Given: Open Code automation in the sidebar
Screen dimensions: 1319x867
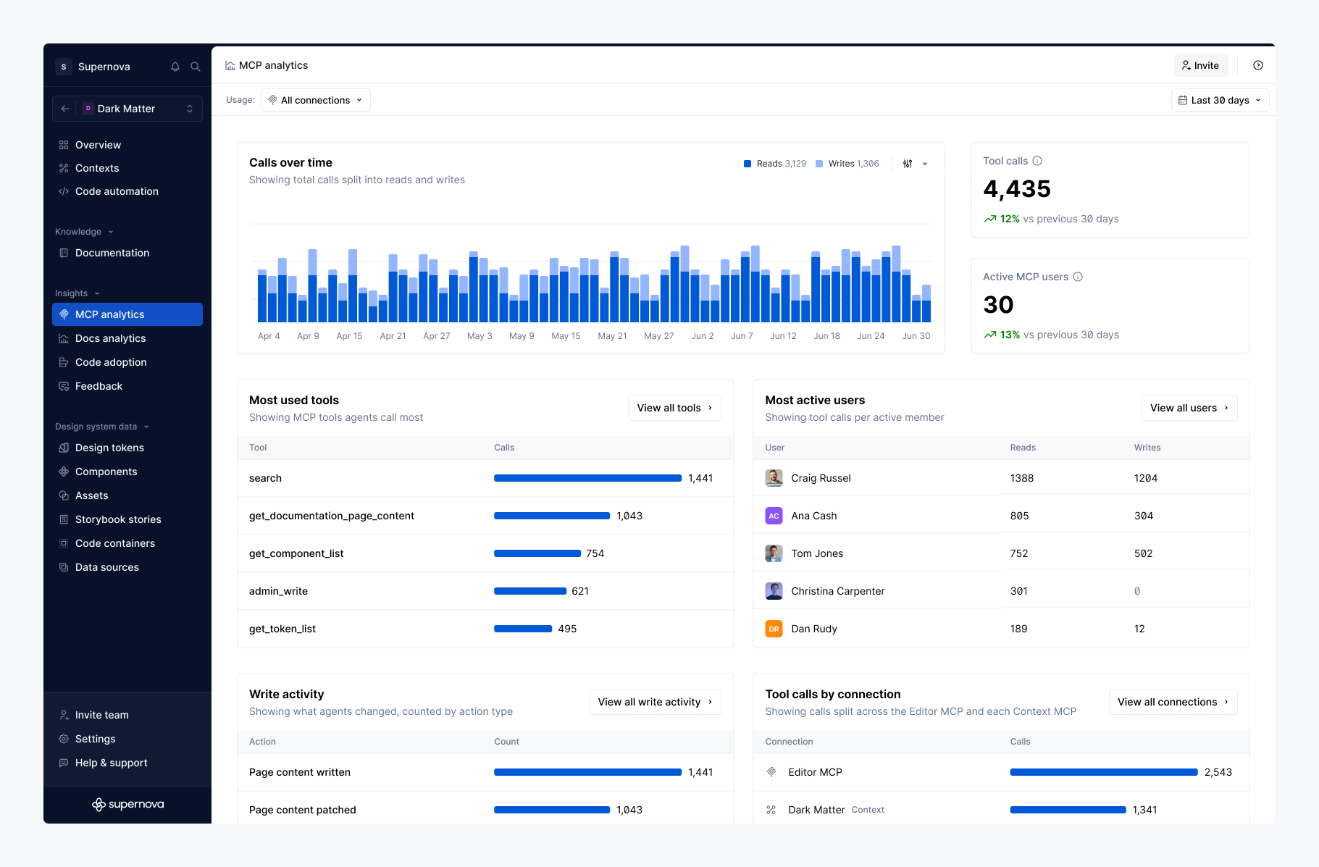Looking at the screenshot, I should [127, 191].
